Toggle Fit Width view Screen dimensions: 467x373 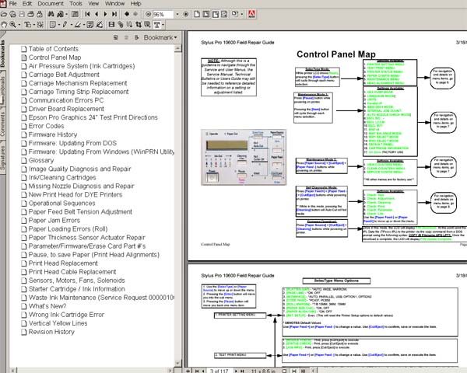point(216,14)
